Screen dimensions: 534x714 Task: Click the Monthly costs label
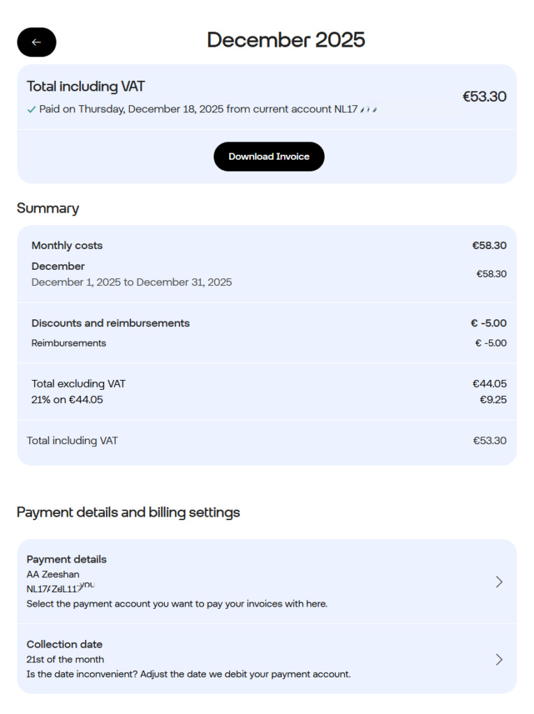click(67, 245)
